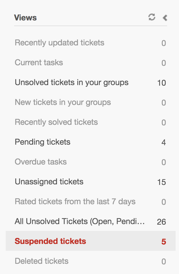Image resolution: width=179 pixels, height=274 pixels.
Task: Click the All Unsolved Tickets count of 26
Action: [162, 222]
